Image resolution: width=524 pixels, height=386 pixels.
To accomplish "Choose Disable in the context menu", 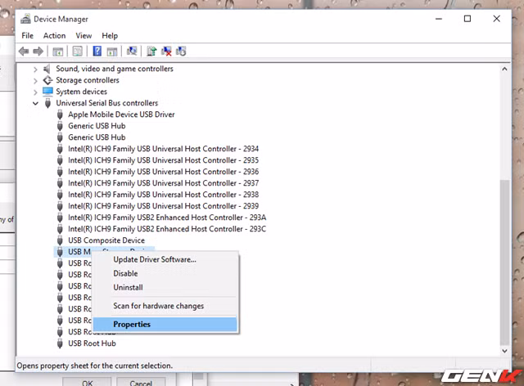I will (125, 274).
